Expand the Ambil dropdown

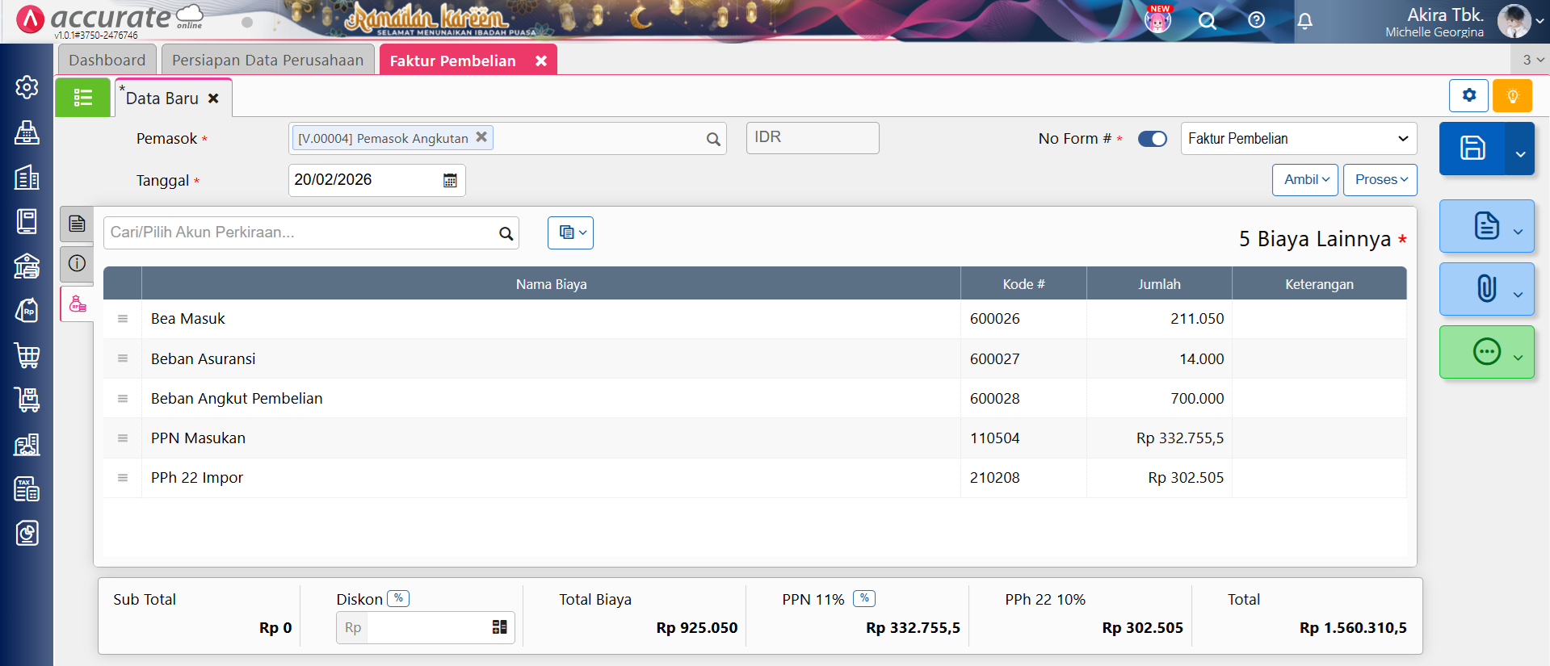(1305, 180)
